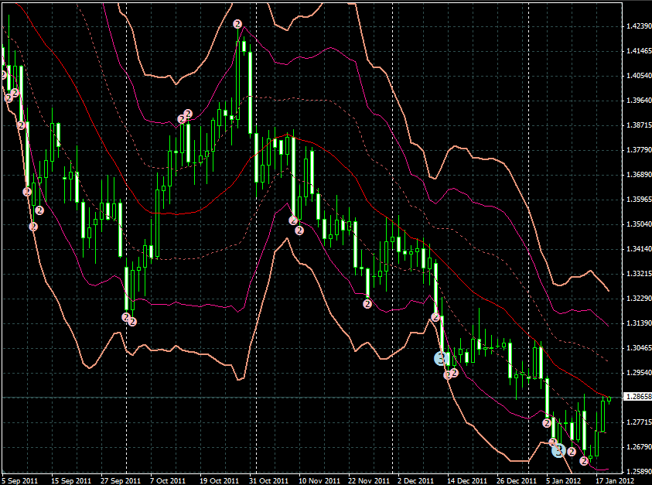Pick the rightmost pink 2 marker on the chart
This screenshot has width=652, height=485.
coord(585,461)
